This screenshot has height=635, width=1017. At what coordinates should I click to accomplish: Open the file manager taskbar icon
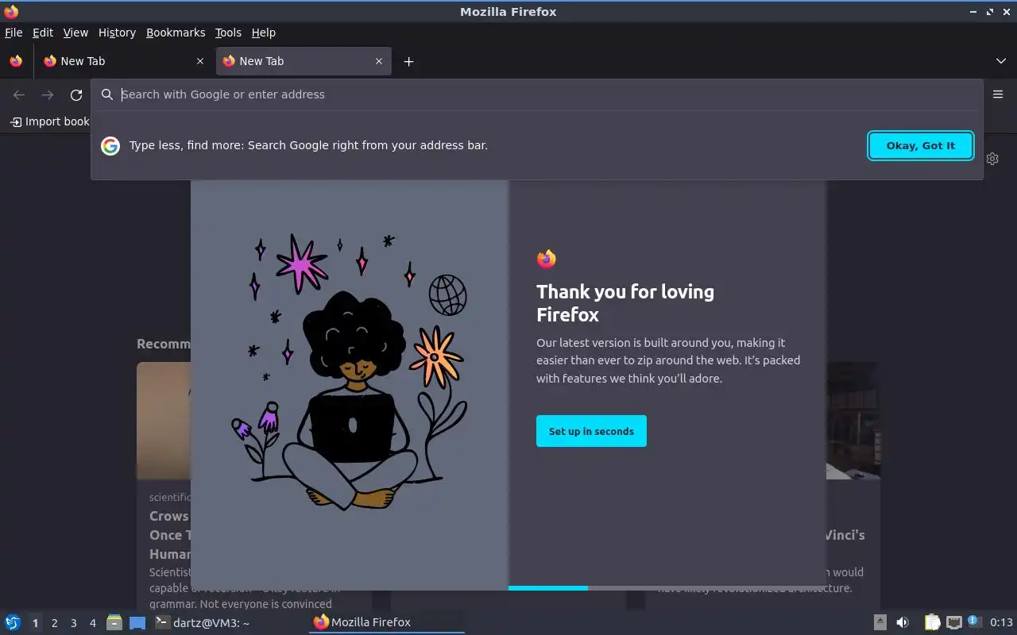[x=114, y=622]
